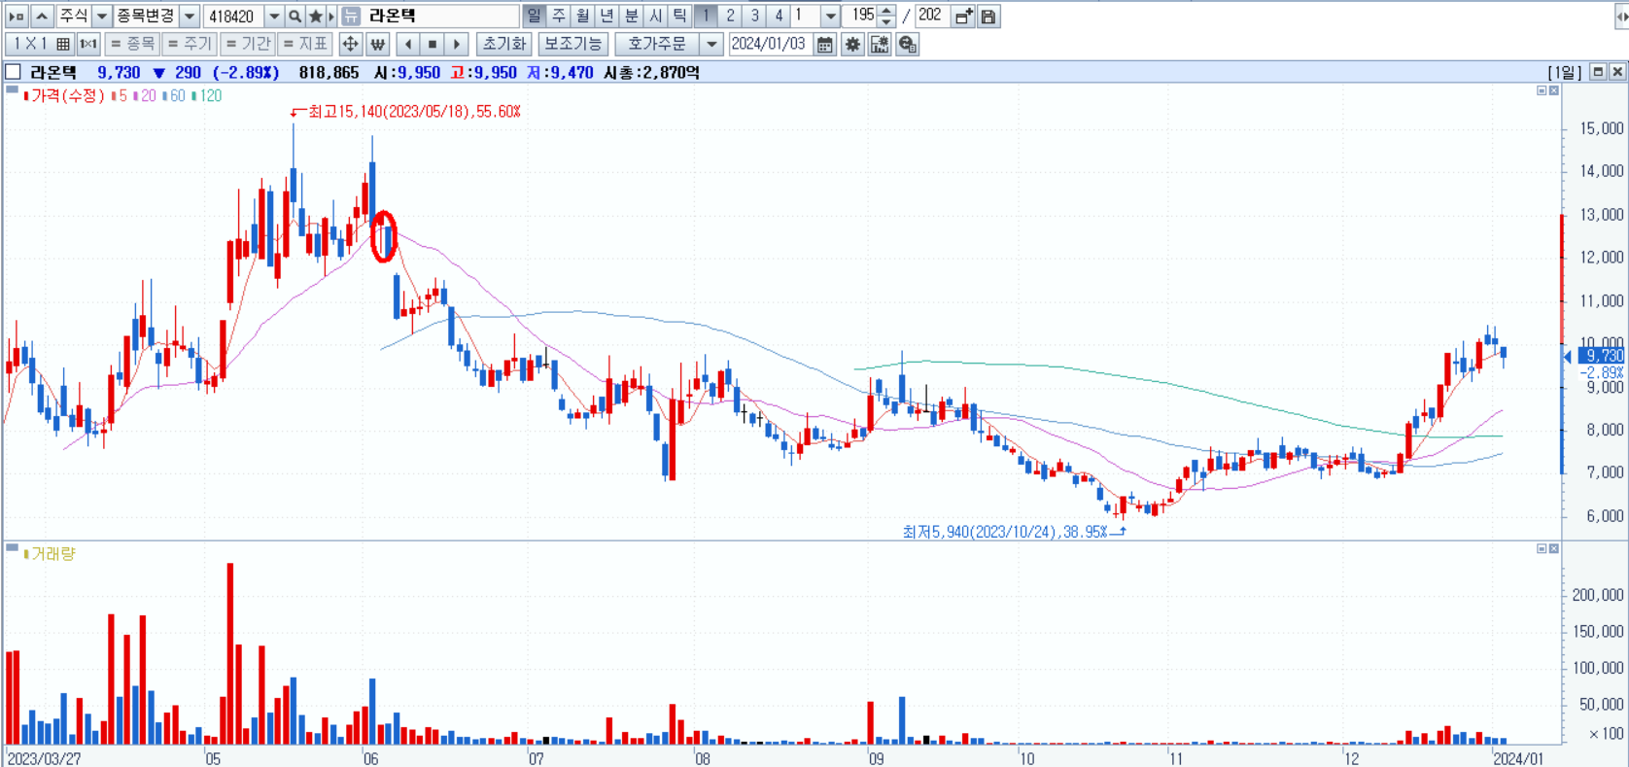Image resolution: width=1629 pixels, height=767 pixels.
Task: Select the 월 (monthly) period tab
Action: point(582,16)
